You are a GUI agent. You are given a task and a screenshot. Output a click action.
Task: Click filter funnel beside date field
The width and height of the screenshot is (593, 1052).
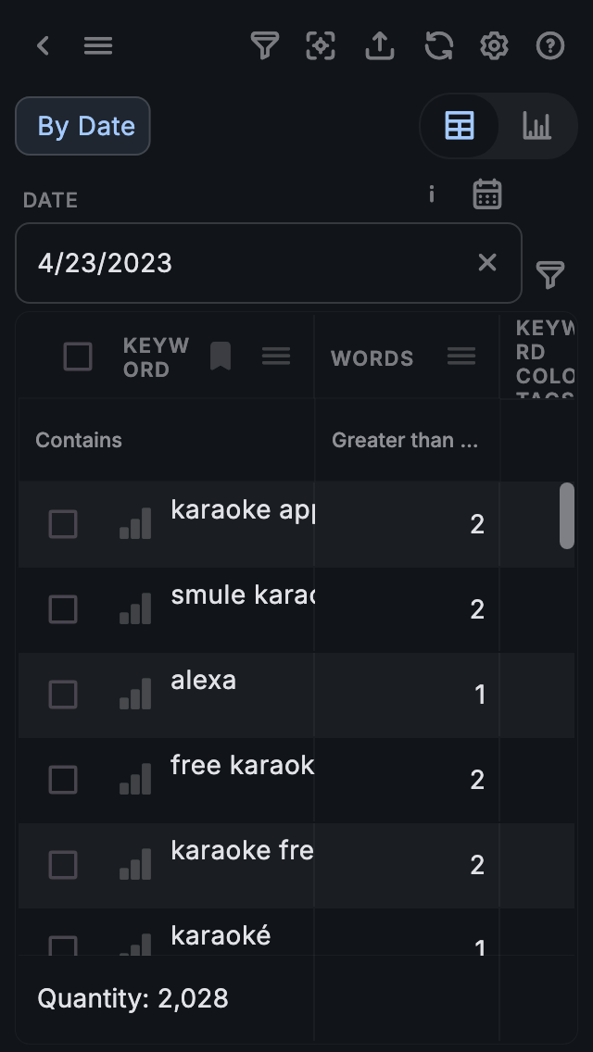click(550, 274)
